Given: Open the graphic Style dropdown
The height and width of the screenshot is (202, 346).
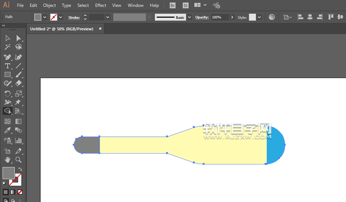Looking at the screenshot, I should pyautogui.click(x=260, y=17).
